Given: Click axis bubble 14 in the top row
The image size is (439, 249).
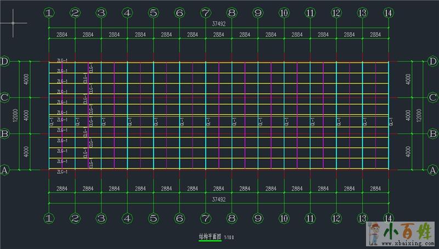Looking at the screenshot, I should coord(389,13).
